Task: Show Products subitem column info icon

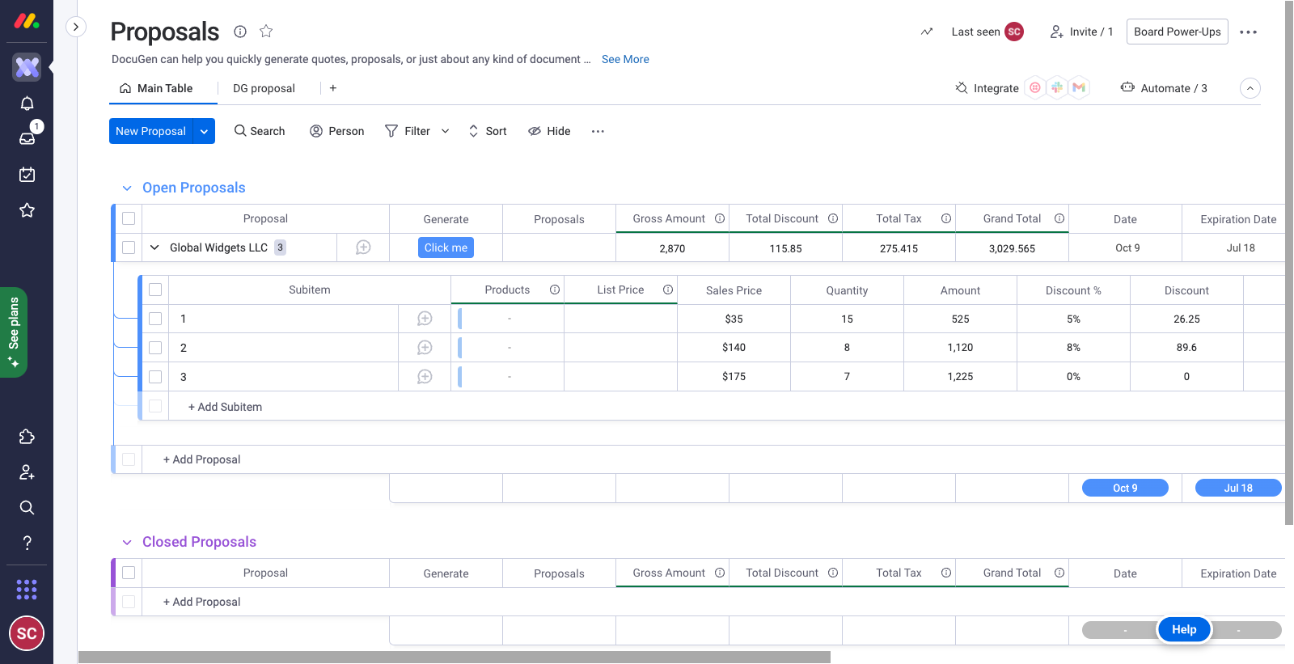Action: tap(555, 290)
